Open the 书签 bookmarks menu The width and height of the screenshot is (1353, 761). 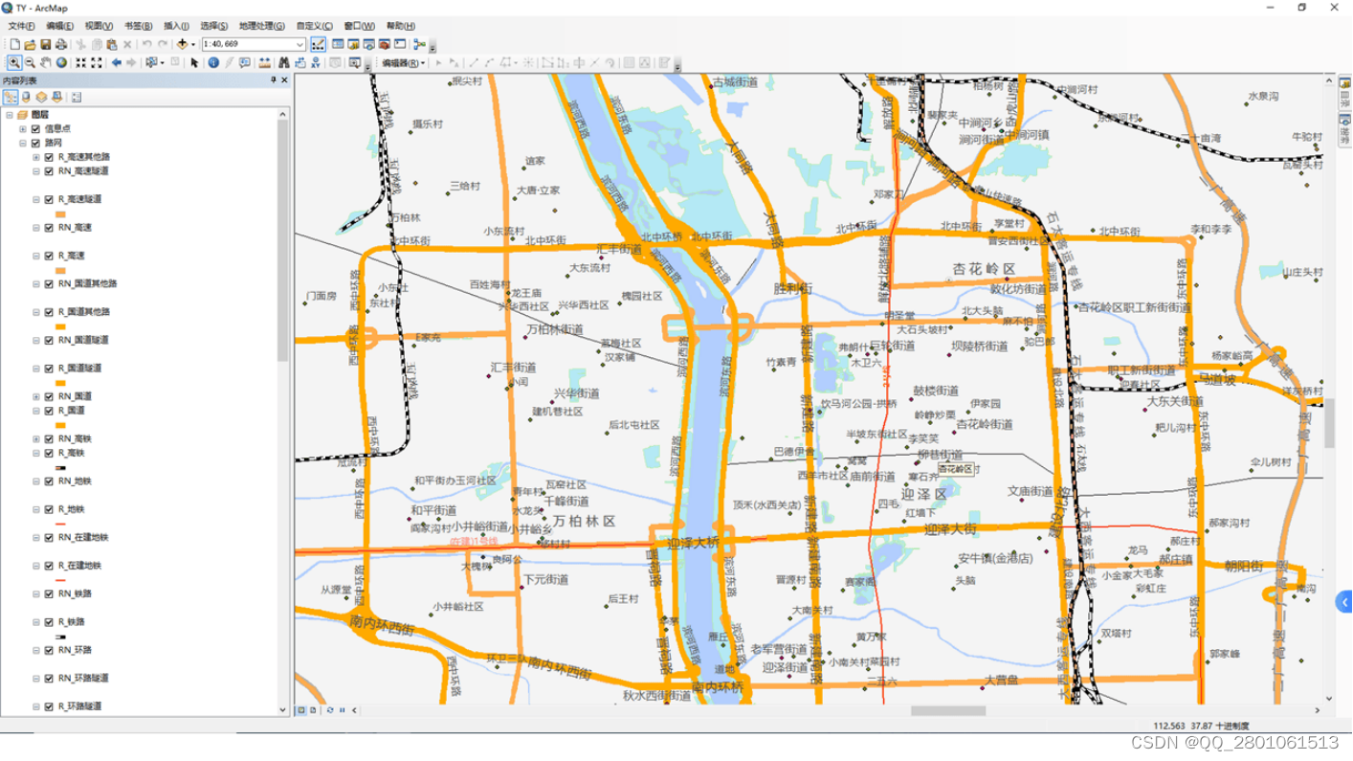click(138, 26)
